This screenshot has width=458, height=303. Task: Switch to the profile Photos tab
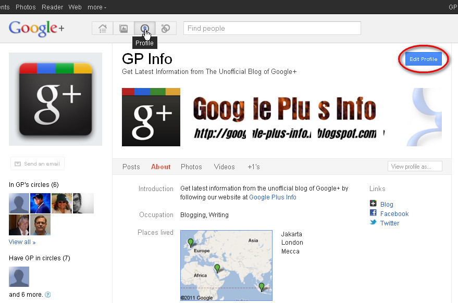pyautogui.click(x=191, y=167)
